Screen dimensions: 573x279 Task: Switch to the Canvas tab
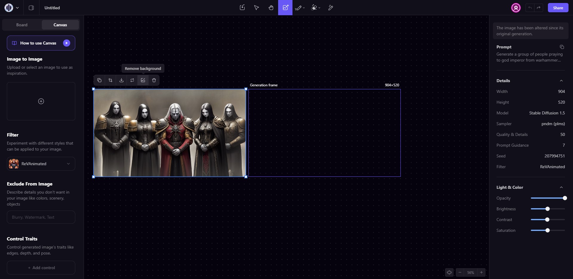click(x=60, y=25)
